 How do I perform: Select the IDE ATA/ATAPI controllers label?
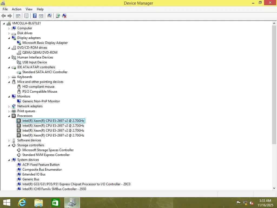pyautogui.click(x=36, y=67)
